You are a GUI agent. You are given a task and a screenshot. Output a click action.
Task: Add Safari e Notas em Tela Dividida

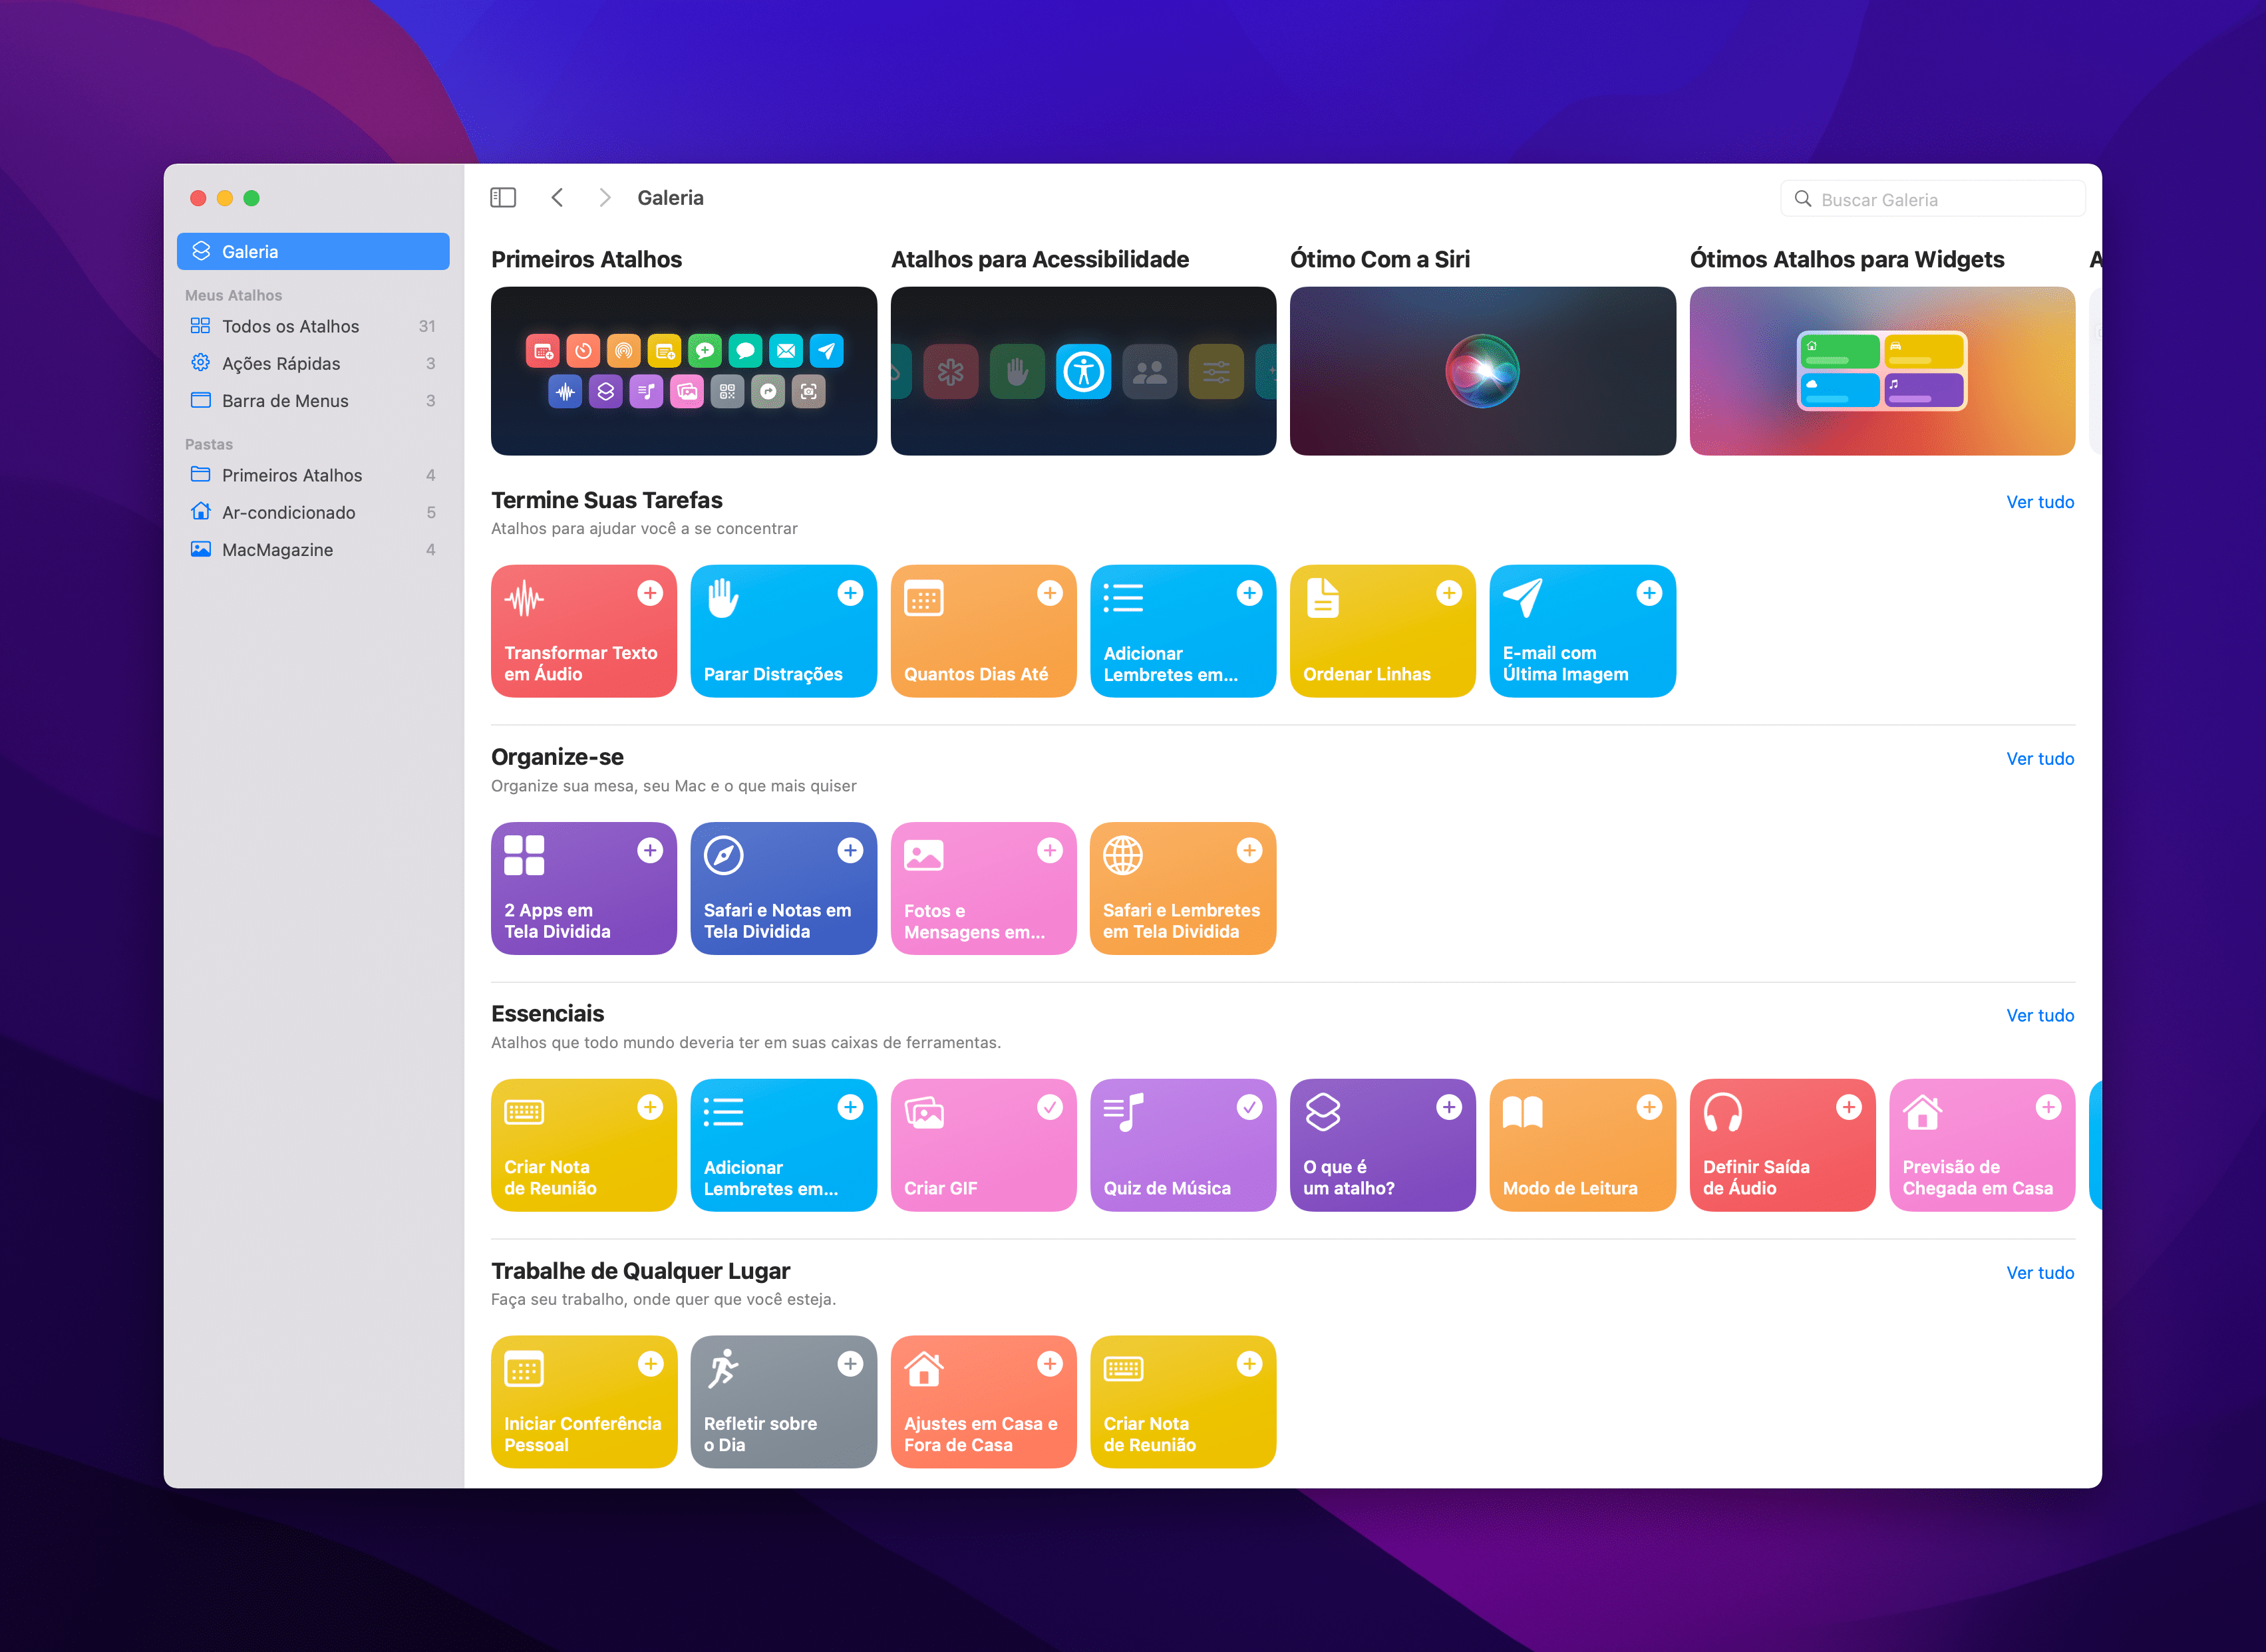pos(850,850)
